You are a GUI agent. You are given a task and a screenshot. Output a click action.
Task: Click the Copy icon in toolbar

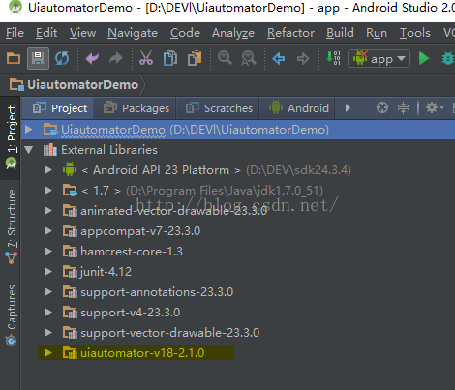(170, 58)
